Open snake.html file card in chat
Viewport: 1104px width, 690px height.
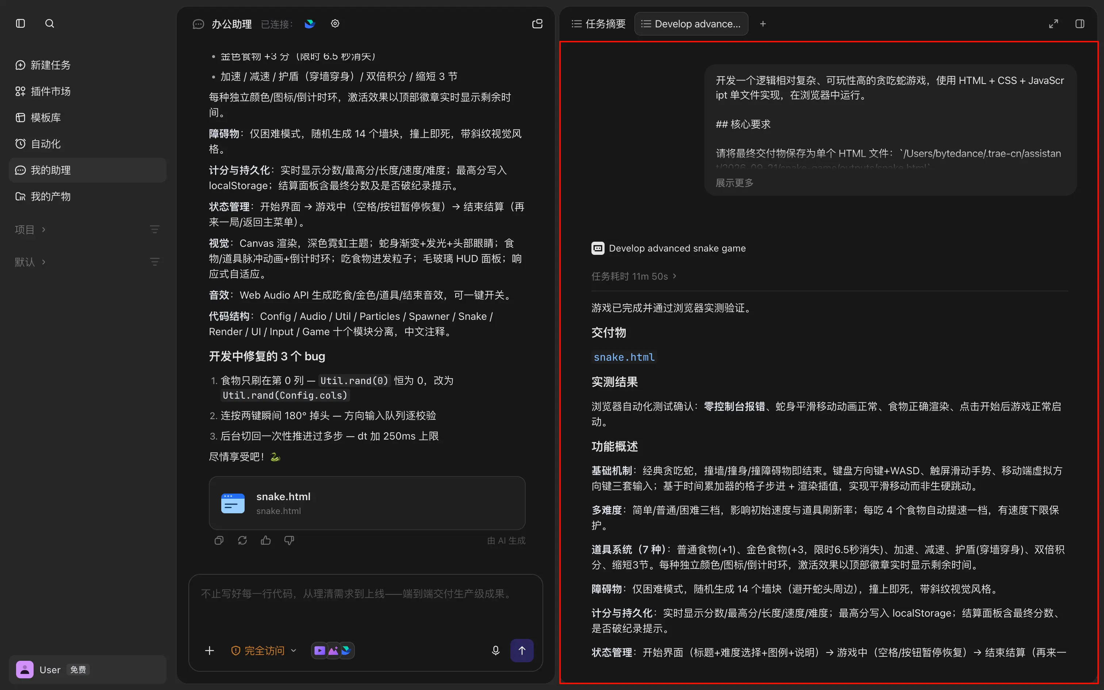click(x=367, y=503)
